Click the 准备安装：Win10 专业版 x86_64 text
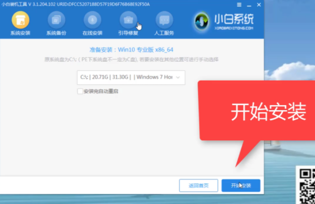 click(x=131, y=49)
